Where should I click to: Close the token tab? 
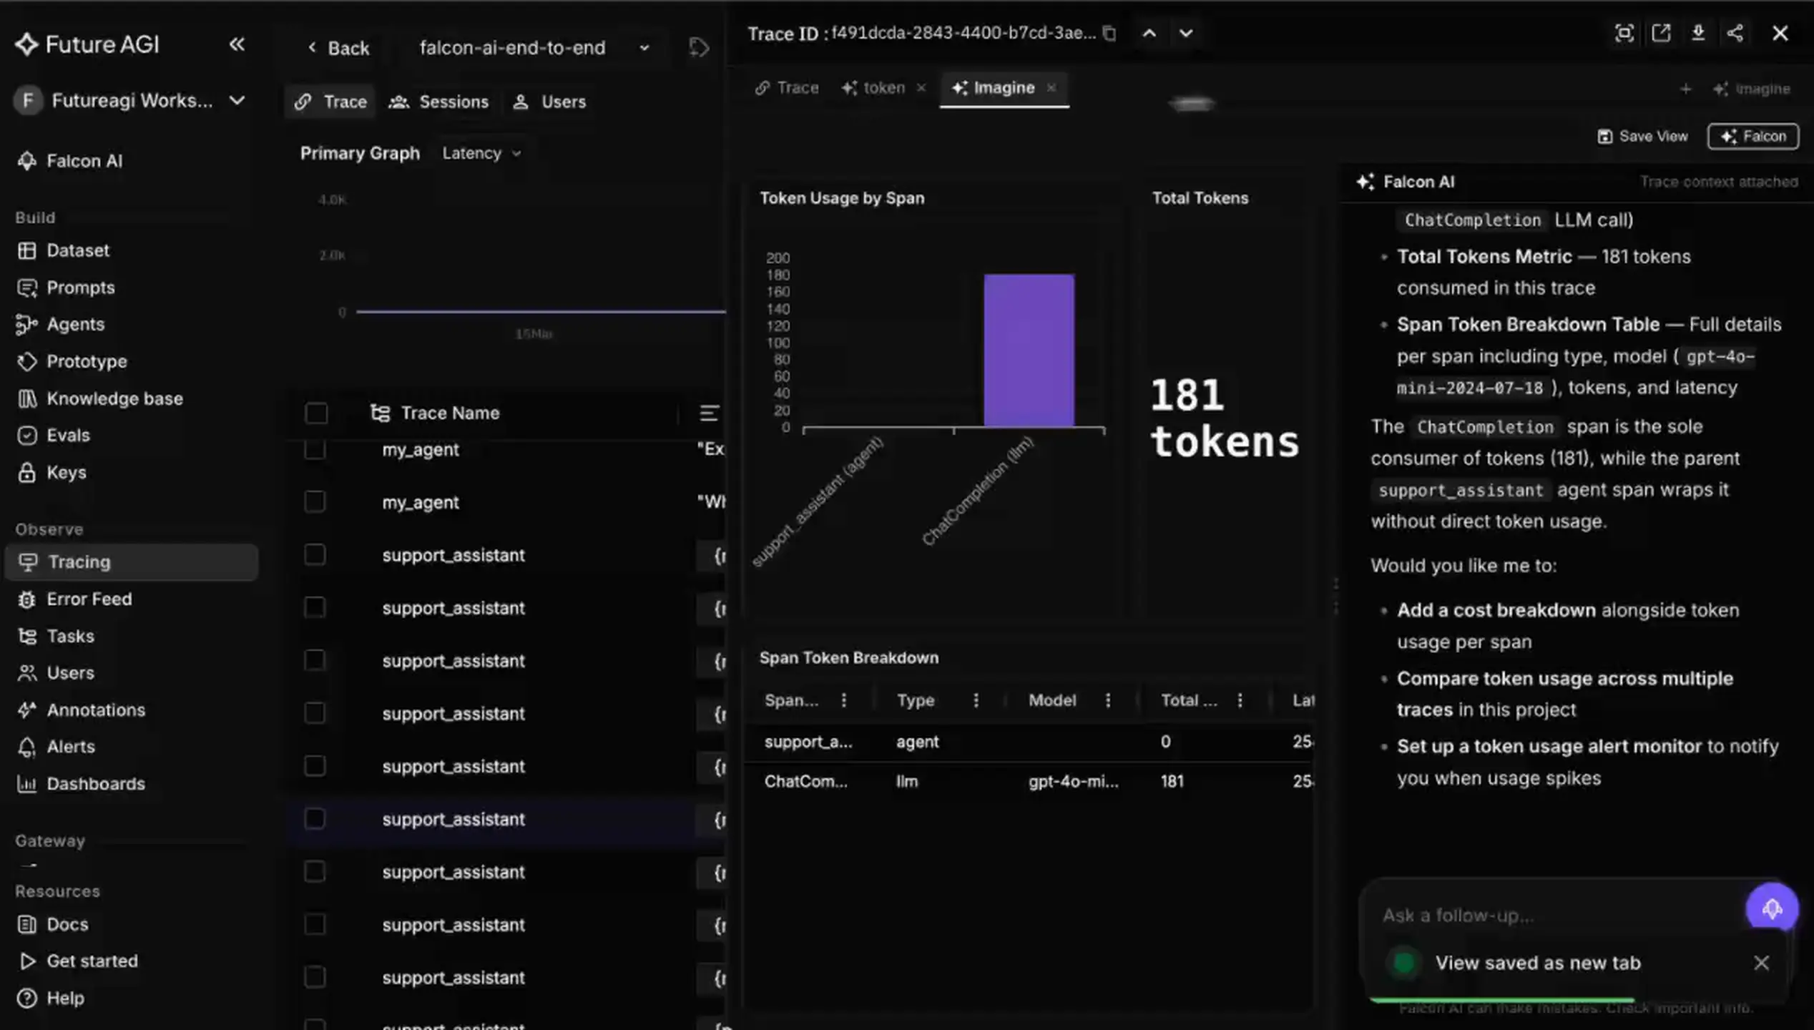pos(921,88)
